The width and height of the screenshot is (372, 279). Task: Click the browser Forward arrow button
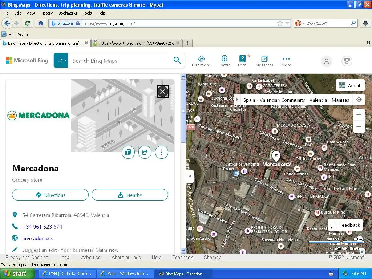click(16, 23)
